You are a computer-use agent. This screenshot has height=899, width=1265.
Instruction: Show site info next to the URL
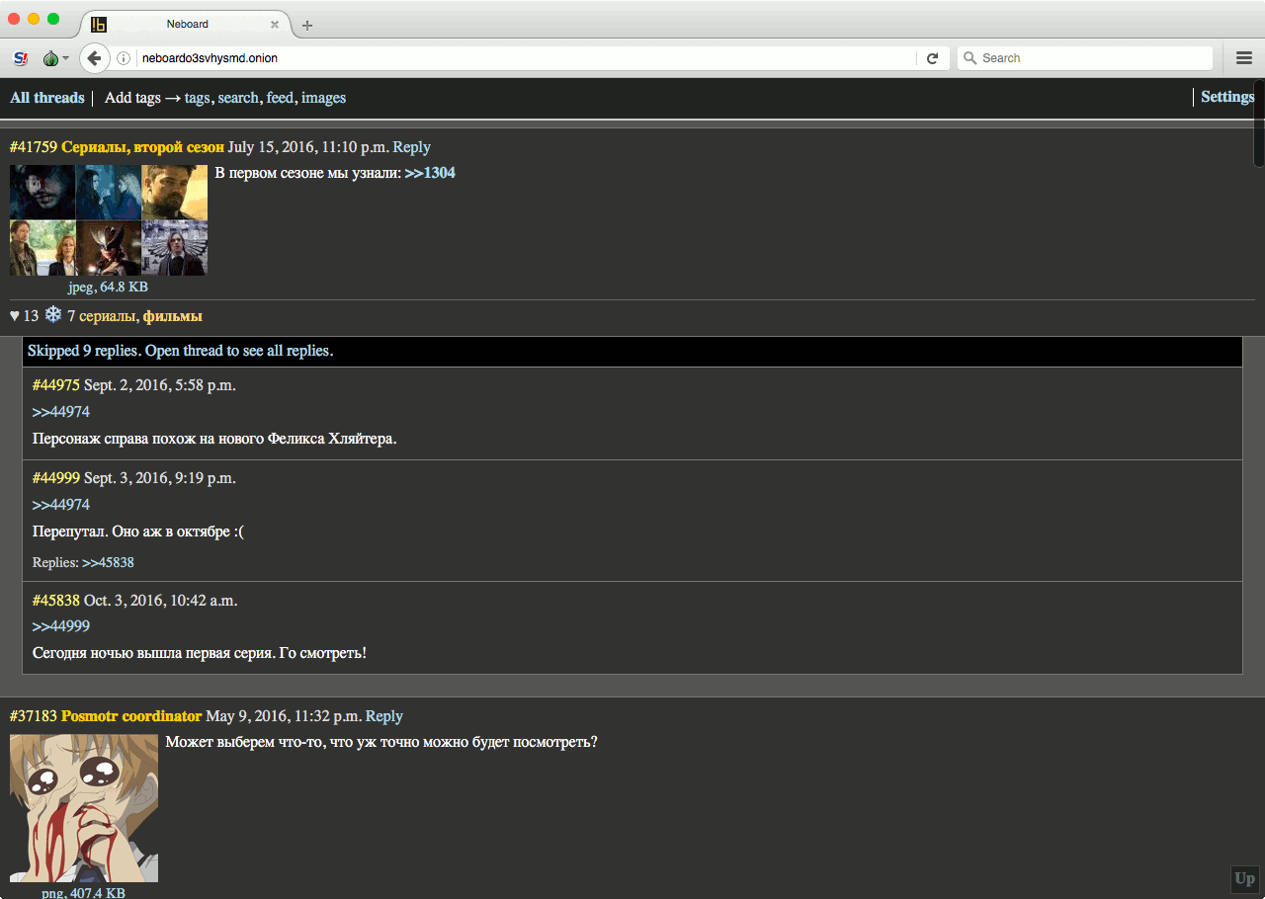tap(124, 58)
